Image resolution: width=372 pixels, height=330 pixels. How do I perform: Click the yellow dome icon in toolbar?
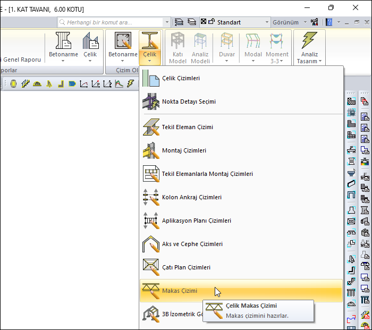tap(37, 84)
